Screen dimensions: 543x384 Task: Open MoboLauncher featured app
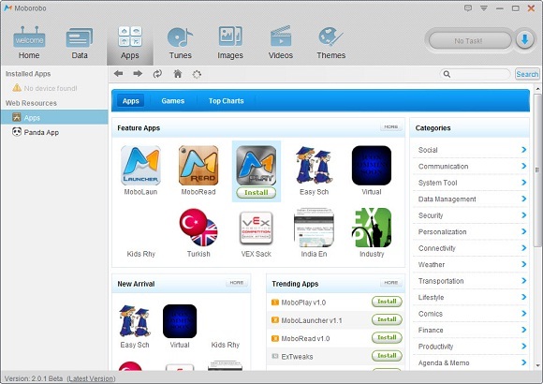[140, 170]
